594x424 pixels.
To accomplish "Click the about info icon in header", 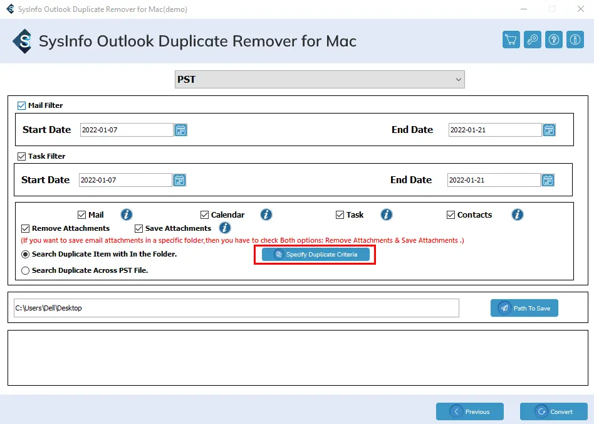I will coord(575,40).
